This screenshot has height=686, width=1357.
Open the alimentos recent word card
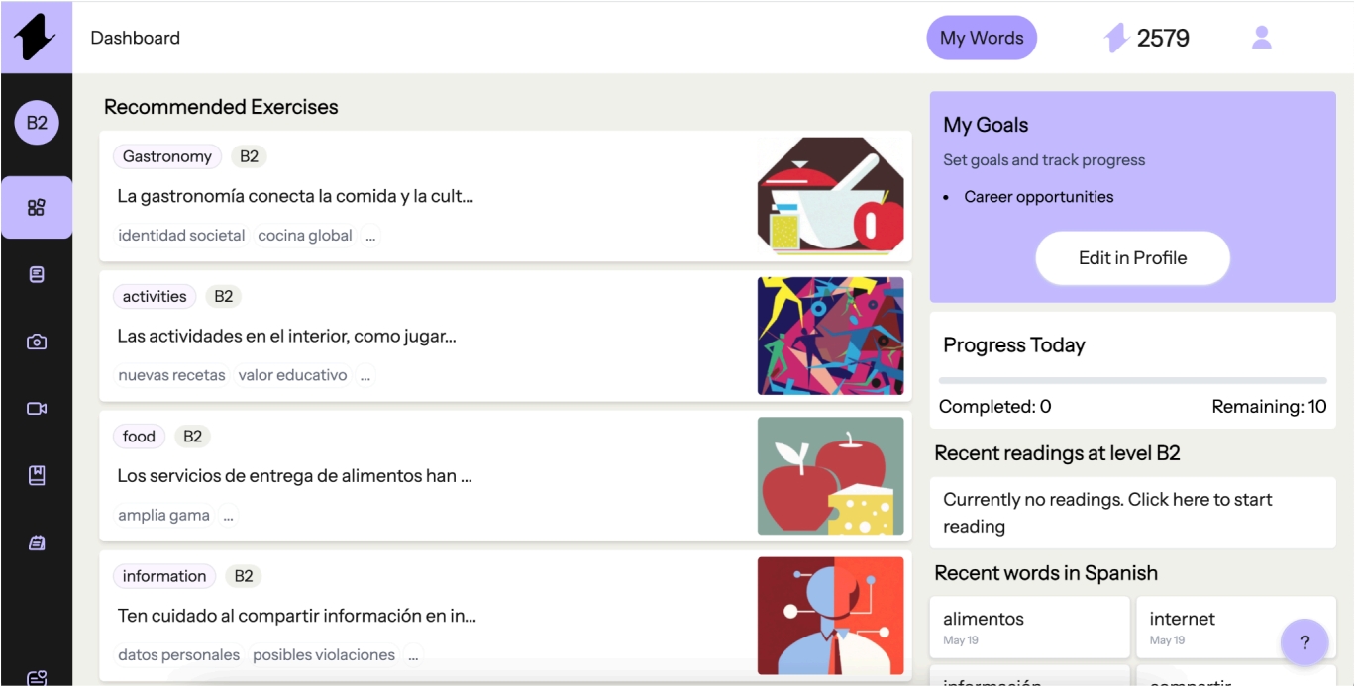click(1029, 626)
